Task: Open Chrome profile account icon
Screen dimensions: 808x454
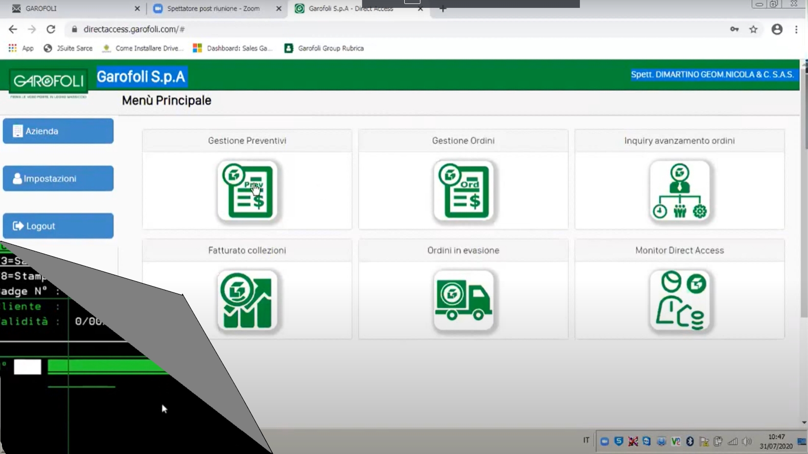Action: (777, 29)
